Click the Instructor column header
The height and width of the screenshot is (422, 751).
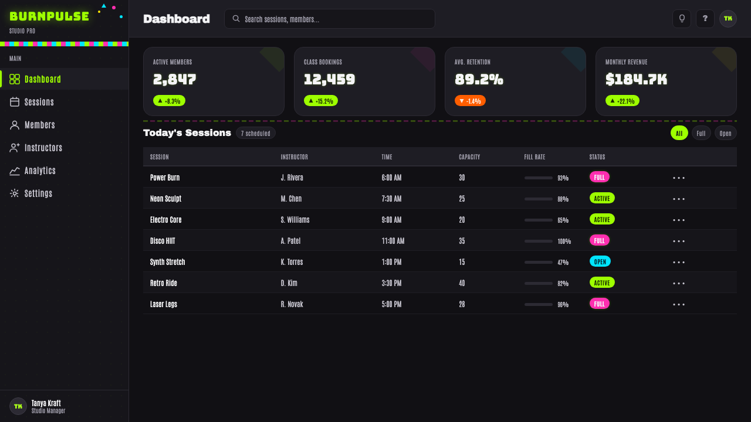[x=295, y=157]
